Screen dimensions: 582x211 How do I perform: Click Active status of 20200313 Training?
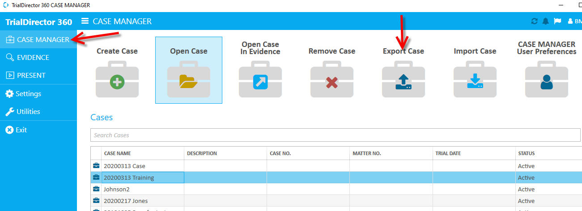(526, 177)
